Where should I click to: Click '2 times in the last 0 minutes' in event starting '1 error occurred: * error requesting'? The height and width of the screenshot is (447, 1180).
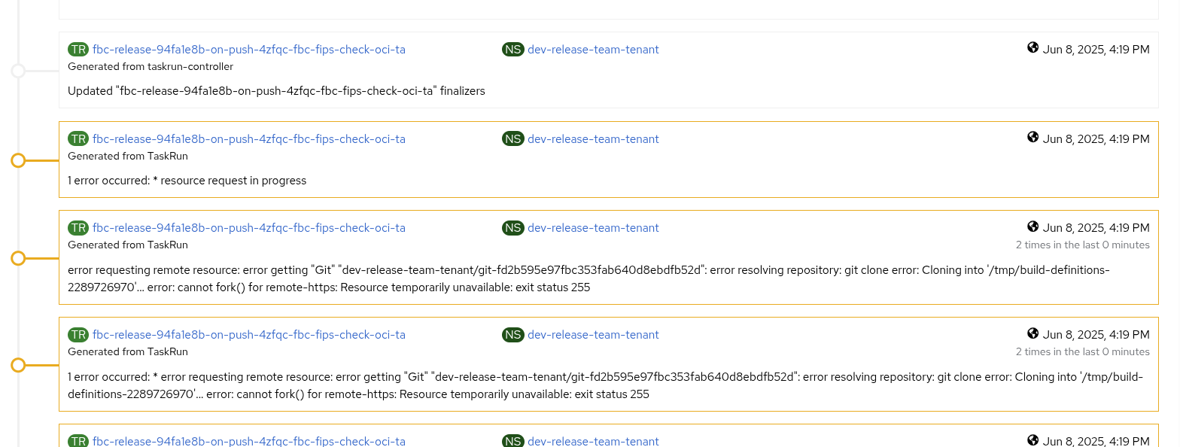1082,352
